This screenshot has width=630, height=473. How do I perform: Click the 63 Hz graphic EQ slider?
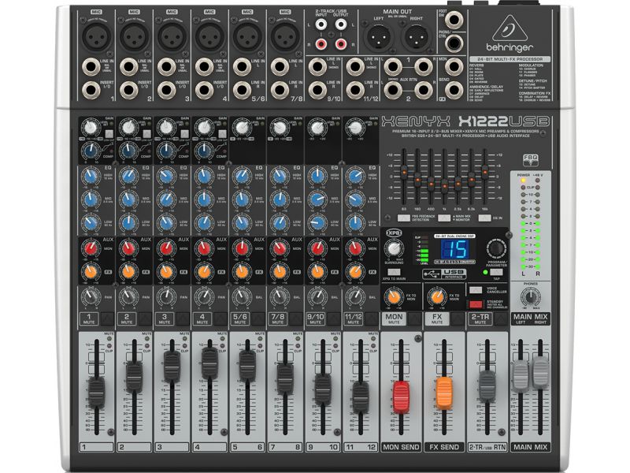coord(404,172)
